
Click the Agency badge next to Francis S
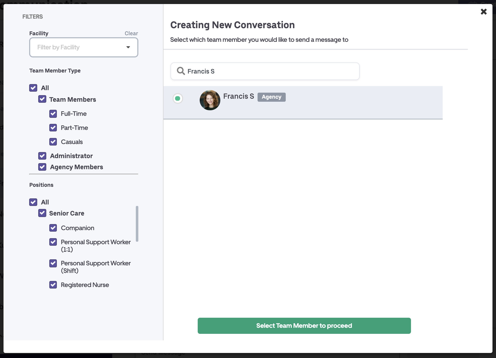click(271, 97)
